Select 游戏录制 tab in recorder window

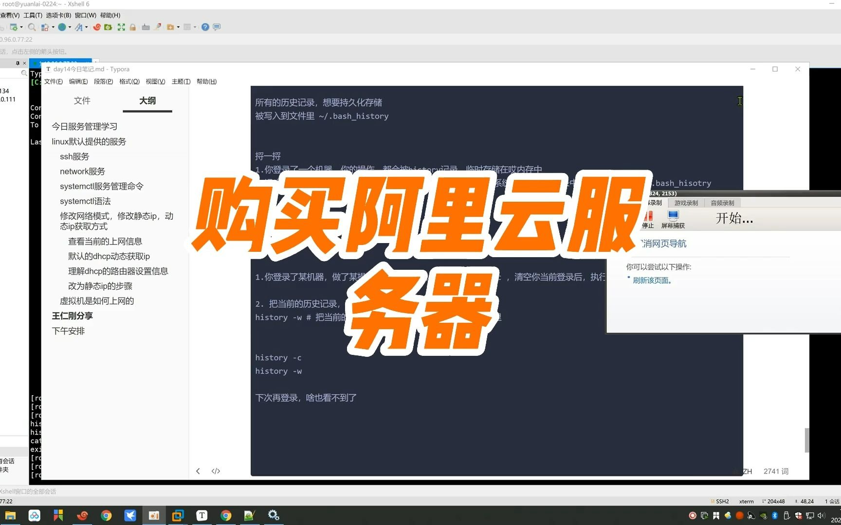point(686,203)
